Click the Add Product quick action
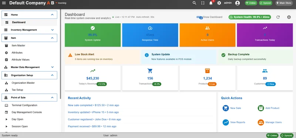 [x=269, y=108]
